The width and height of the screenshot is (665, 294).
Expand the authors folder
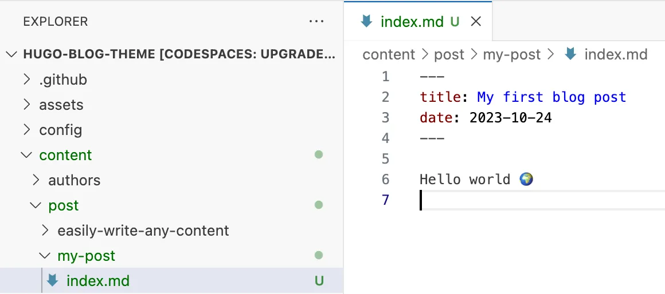coord(36,180)
